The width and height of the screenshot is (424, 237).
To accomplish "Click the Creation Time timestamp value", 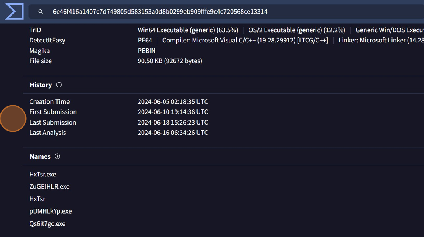I will (x=173, y=101).
